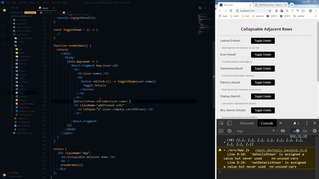Toggle the DevTools device toolbar

(x=229, y=123)
